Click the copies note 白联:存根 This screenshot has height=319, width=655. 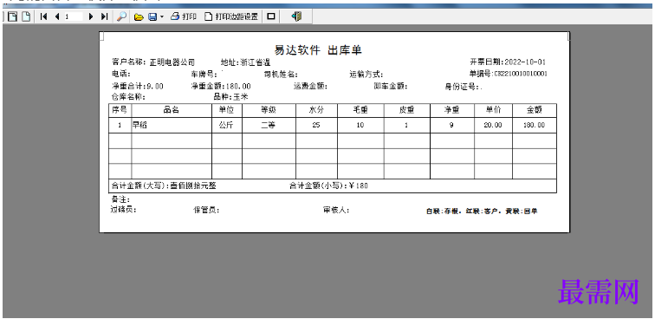click(444, 212)
